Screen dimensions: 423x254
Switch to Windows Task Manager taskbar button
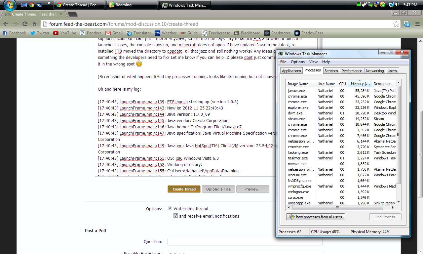click(x=185, y=5)
